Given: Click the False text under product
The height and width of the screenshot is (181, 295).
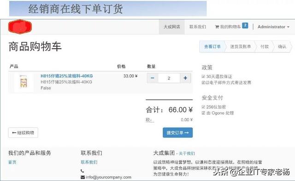Looking at the screenshot, I should (46, 88).
